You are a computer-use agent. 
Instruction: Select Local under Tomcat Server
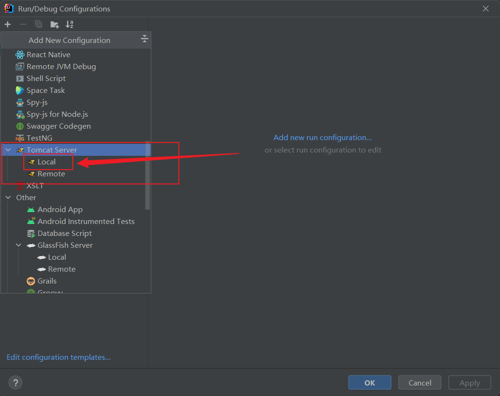[x=47, y=162]
